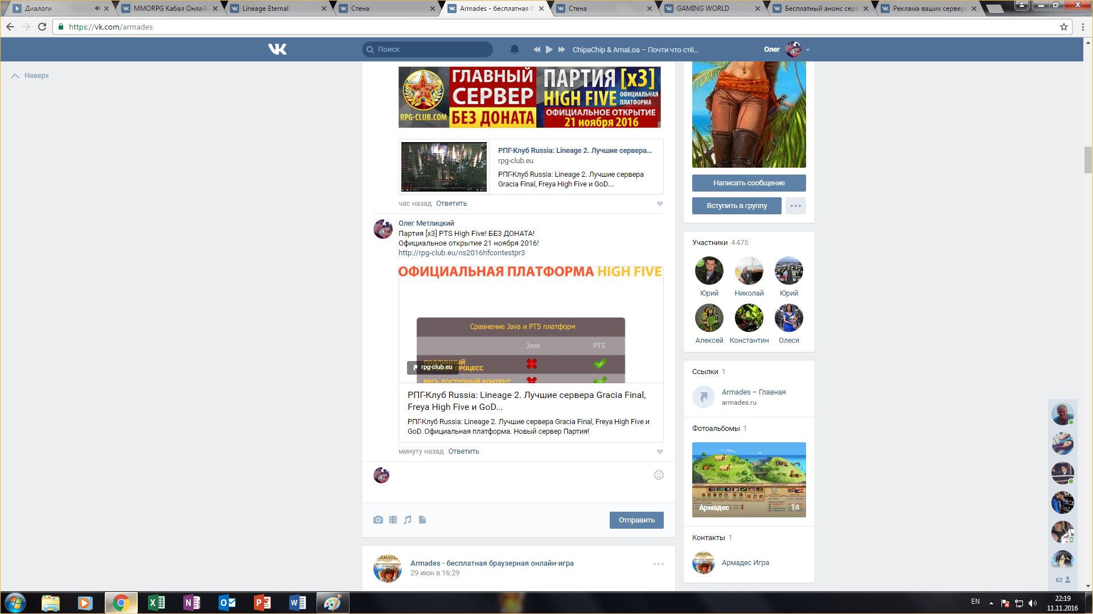Open Word from the taskbar
This screenshot has height=614, width=1093.
tap(297, 603)
